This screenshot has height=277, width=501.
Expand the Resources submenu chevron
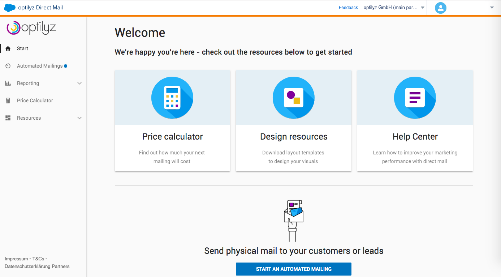79,118
